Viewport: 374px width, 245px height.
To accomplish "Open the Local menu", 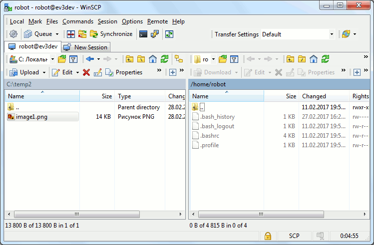I will (x=17, y=21).
